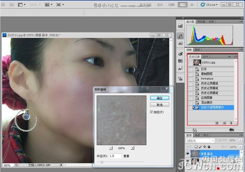
Task: Open the CS Live dropdown
Action: [x=217, y=5]
